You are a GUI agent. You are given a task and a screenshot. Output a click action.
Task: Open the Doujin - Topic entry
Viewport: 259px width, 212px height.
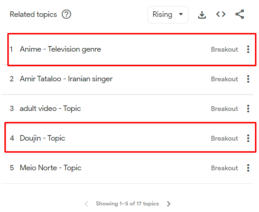42,138
